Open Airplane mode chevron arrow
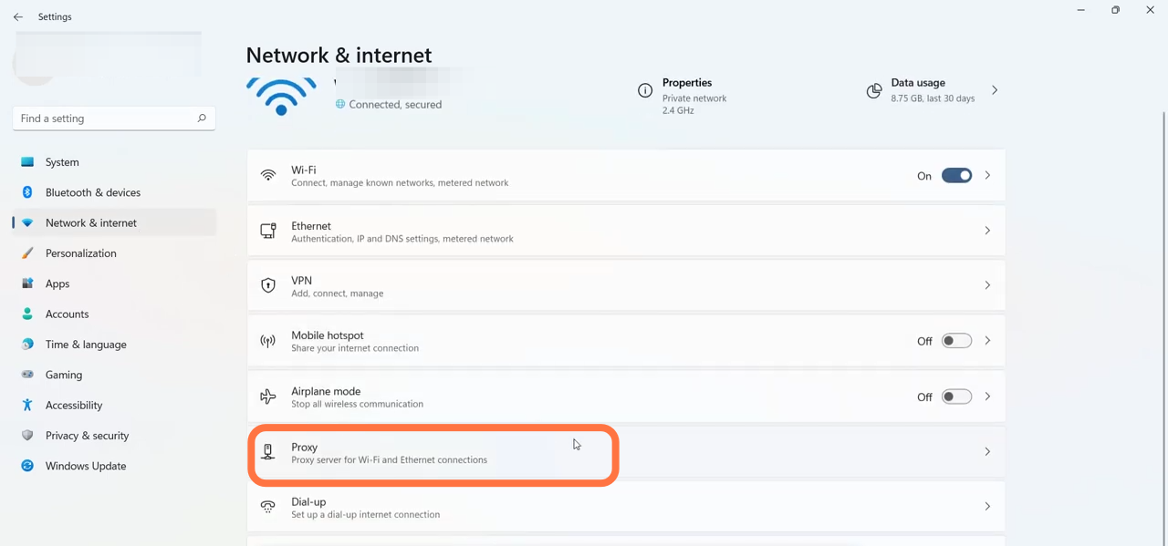 987,397
